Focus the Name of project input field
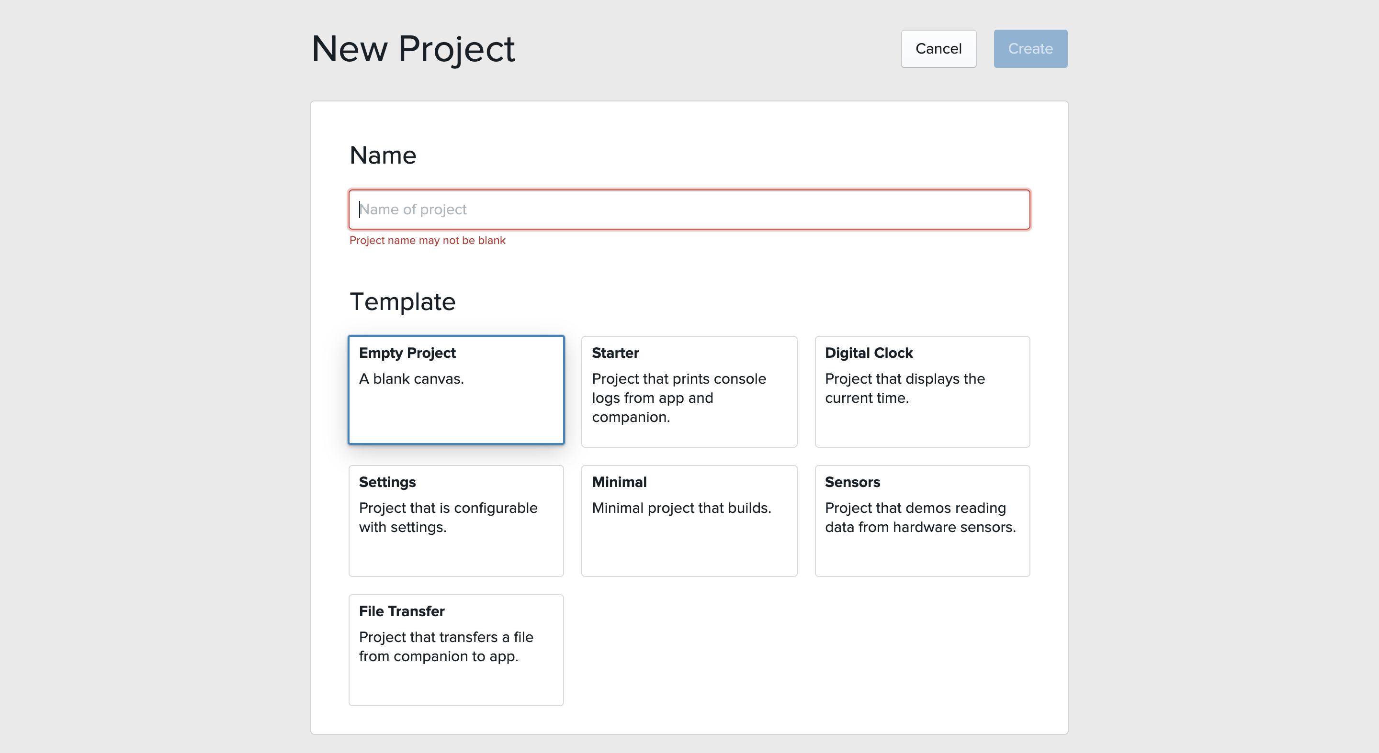Image resolution: width=1379 pixels, height=753 pixels. coord(689,210)
